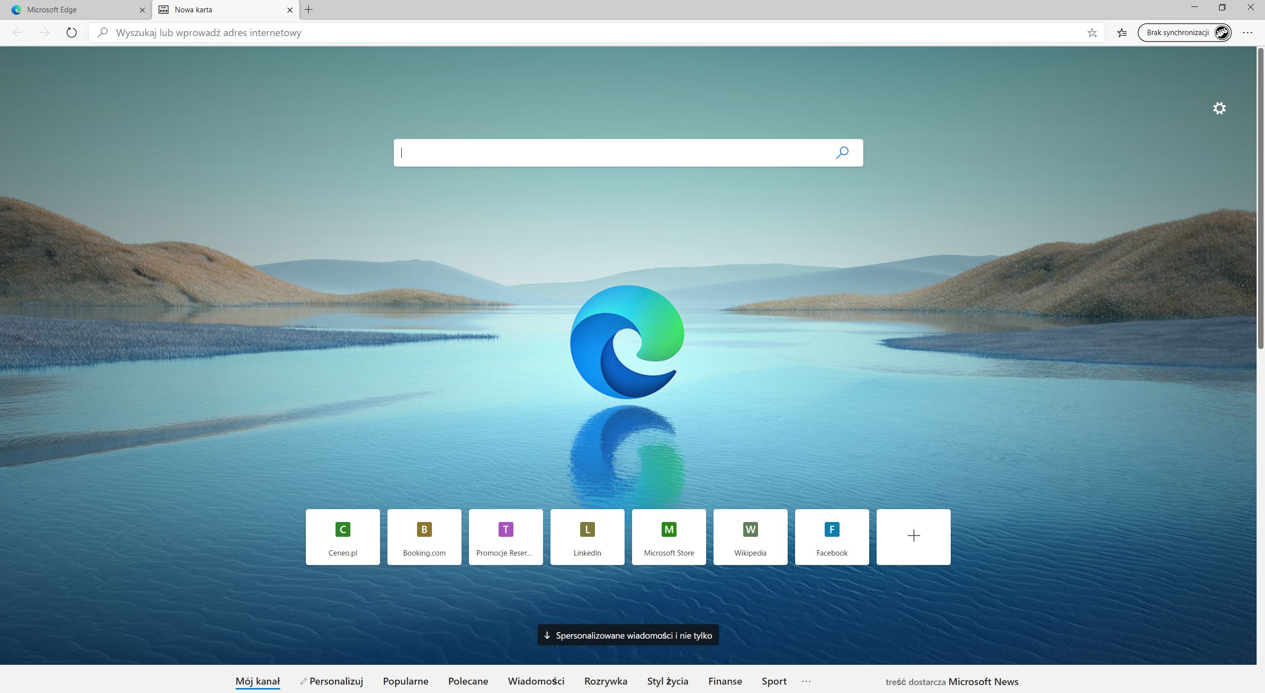Click the page refresh icon
Image resolution: width=1265 pixels, height=693 pixels.
click(72, 33)
